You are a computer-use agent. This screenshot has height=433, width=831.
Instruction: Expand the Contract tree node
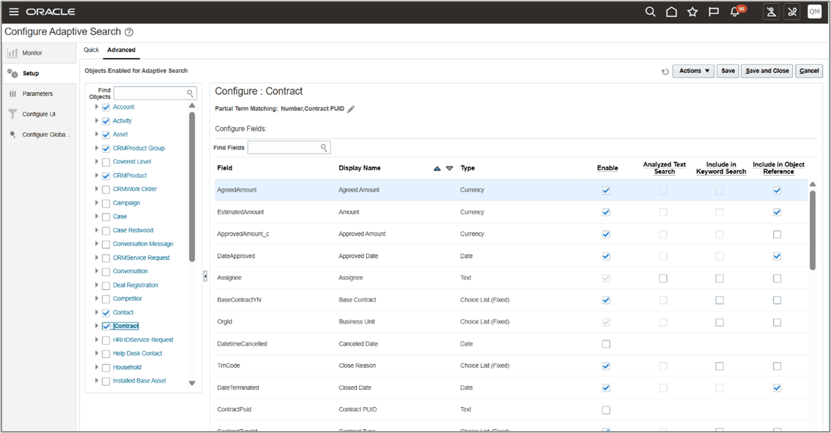pyautogui.click(x=95, y=326)
